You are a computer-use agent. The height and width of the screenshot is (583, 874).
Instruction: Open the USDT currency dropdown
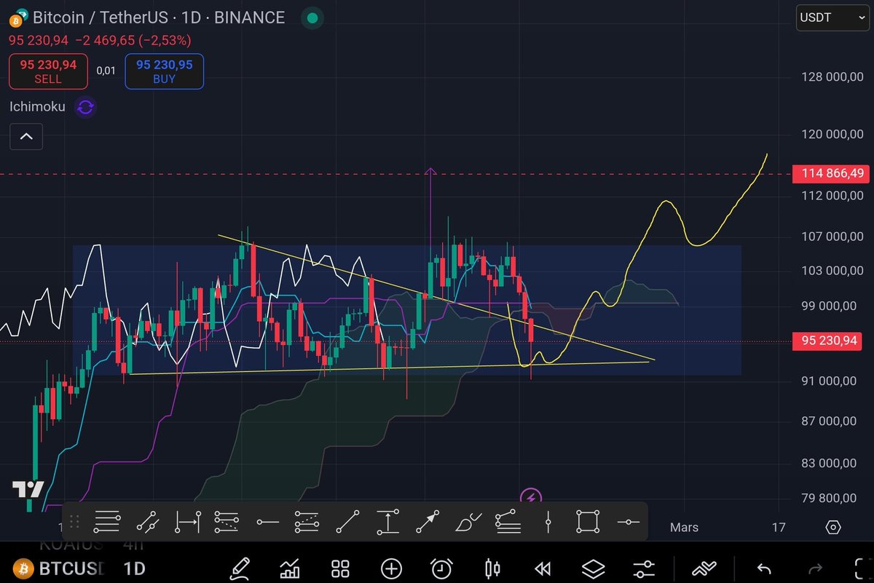(x=833, y=17)
